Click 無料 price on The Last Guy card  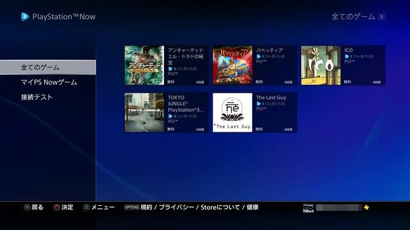[x=259, y=129]
